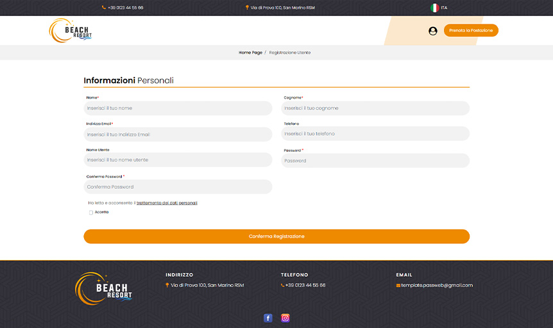Go to Home Page breadcrumb
The image size is (553, 328).
tap(250, 53)
